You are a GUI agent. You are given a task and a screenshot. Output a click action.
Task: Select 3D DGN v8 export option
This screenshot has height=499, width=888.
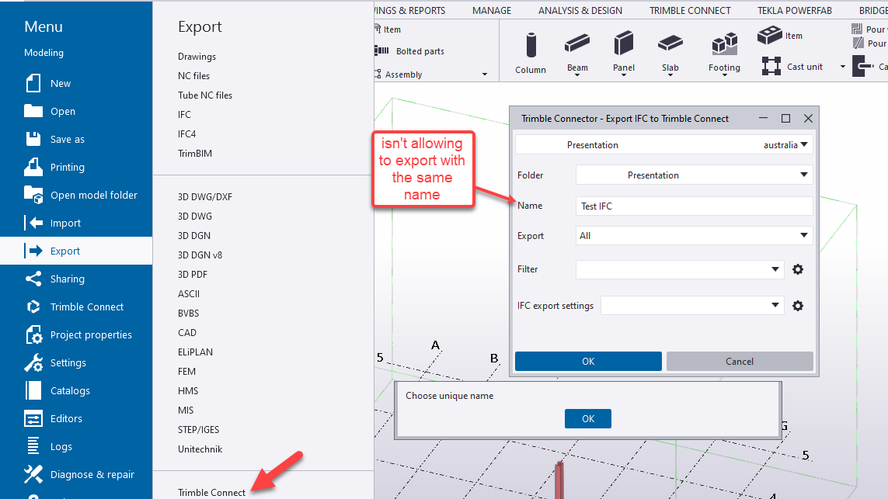[x=200, y=255]
